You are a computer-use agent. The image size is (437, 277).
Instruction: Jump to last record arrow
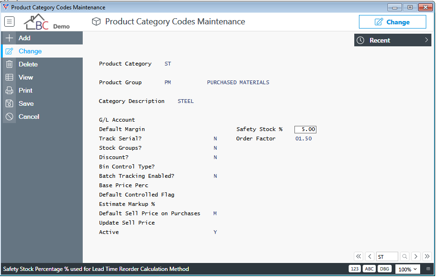pyautogui.click(x=427, y=256)
